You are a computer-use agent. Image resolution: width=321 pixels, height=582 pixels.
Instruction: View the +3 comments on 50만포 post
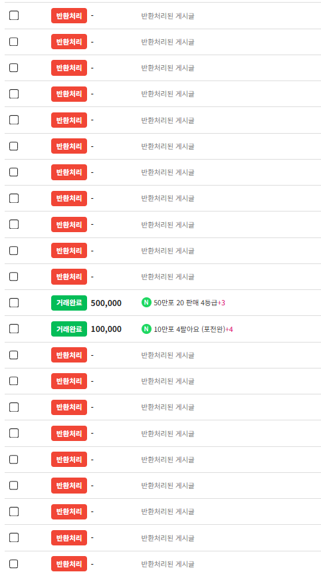(221, 303)
